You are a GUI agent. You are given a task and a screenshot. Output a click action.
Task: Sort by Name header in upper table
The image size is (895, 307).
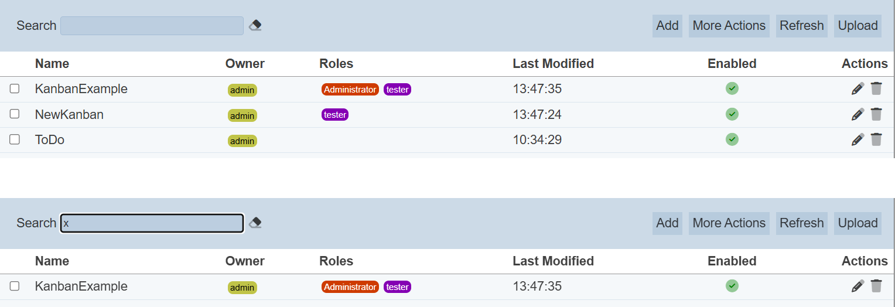(52, 63)
